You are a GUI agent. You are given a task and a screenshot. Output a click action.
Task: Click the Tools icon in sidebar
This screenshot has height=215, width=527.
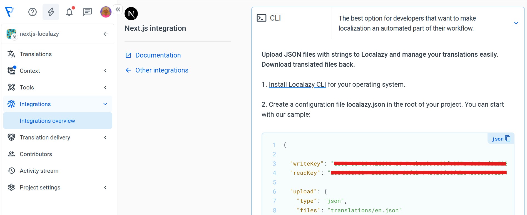click(11, 87)
